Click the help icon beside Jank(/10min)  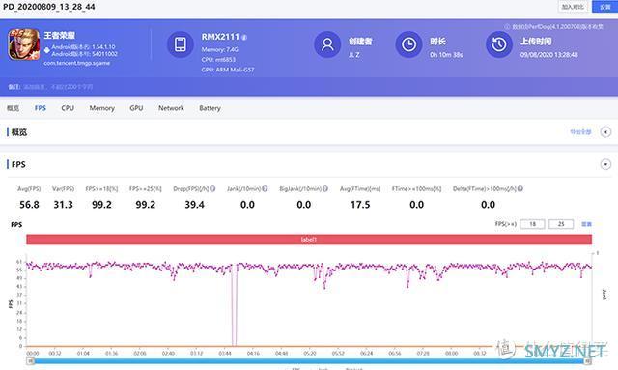click(x=265, y=189)
